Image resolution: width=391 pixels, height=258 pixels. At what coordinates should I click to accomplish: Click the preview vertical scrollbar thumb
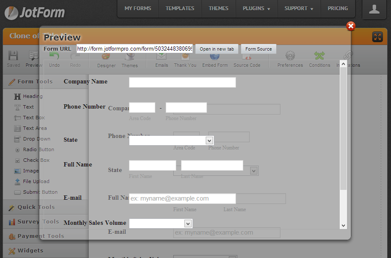tap(343, 129)
